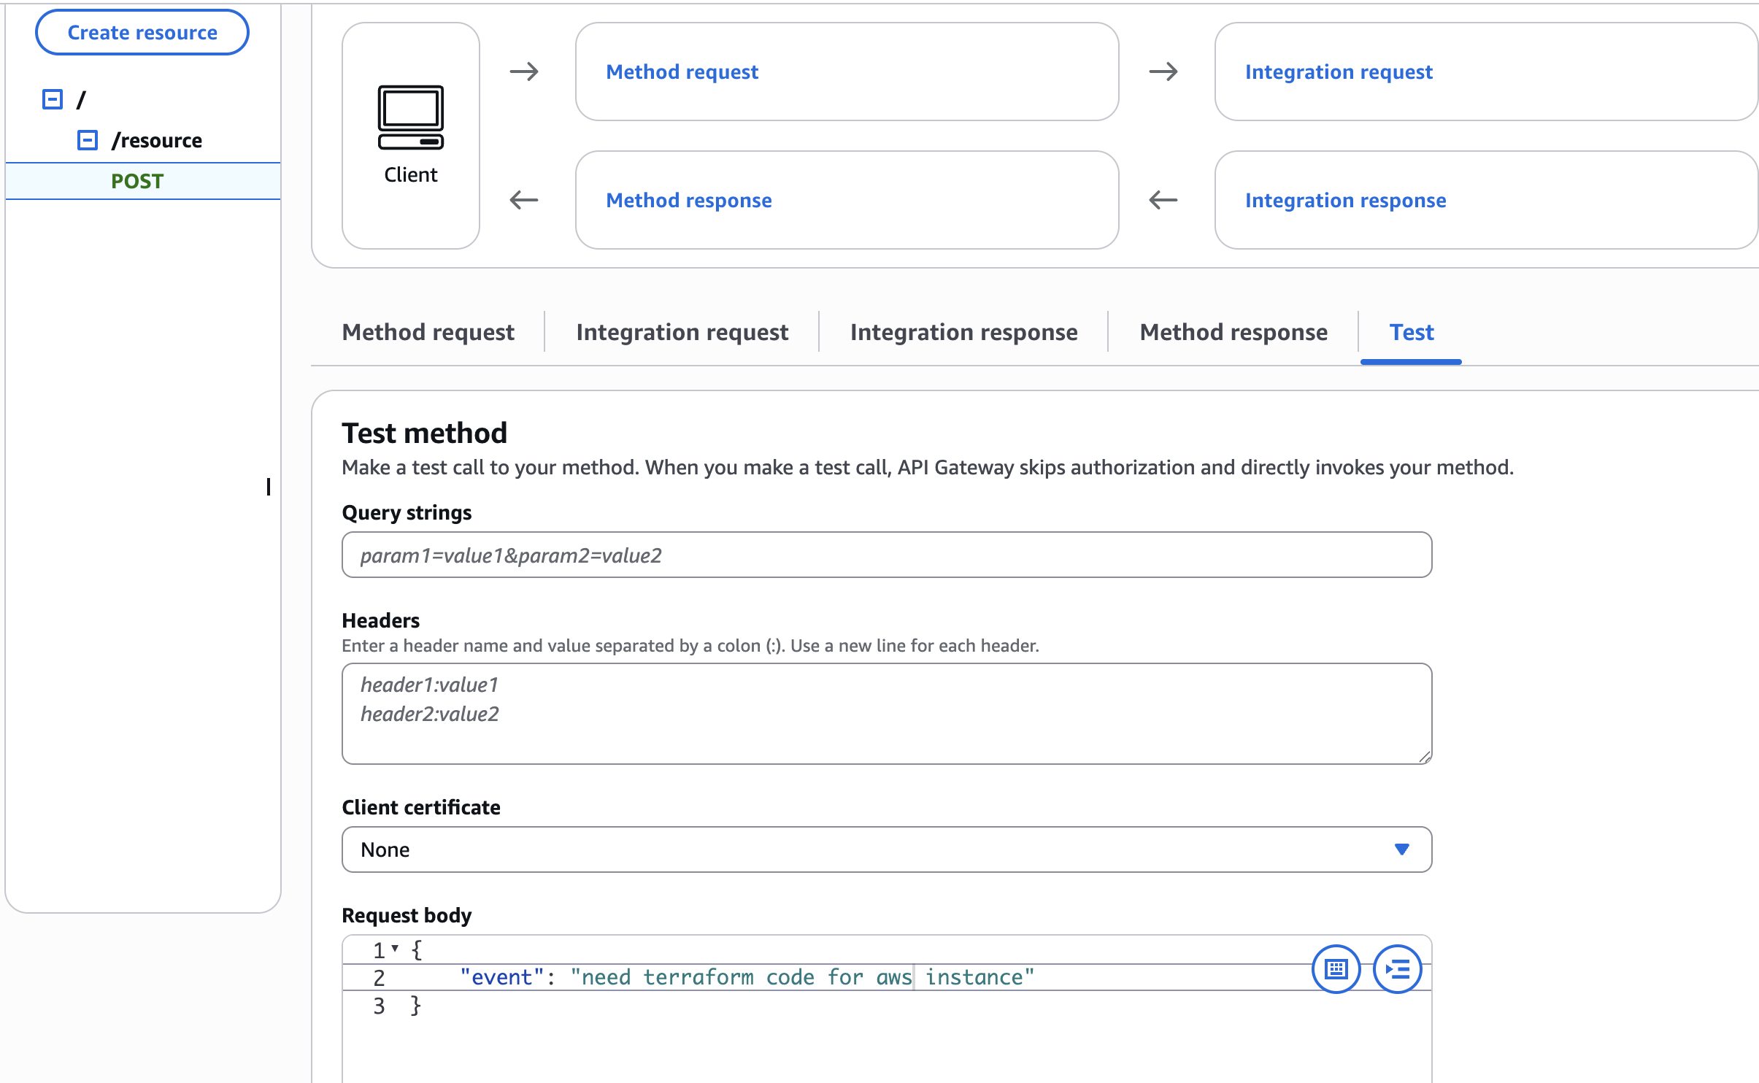Open Method response link in diagram
Viewport: 1759px width, 1083px height.
(688, 201)
